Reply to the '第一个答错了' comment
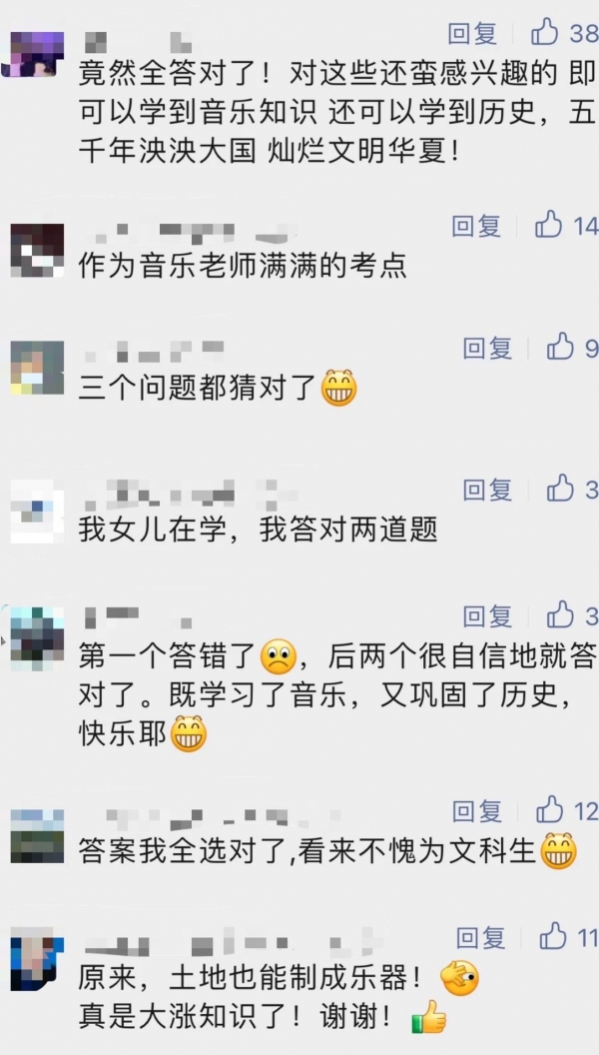 [x=487, y=615]
